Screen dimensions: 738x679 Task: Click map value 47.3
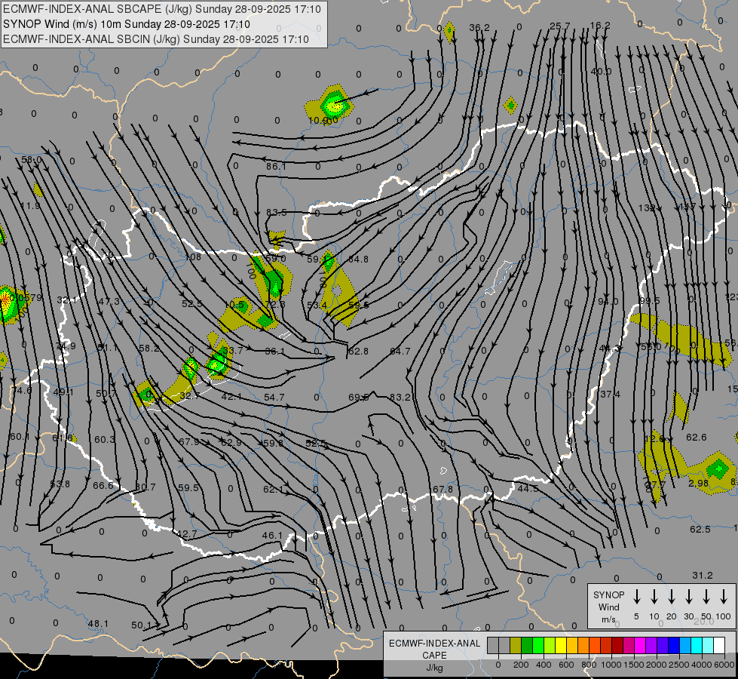(x=109, y=302)
